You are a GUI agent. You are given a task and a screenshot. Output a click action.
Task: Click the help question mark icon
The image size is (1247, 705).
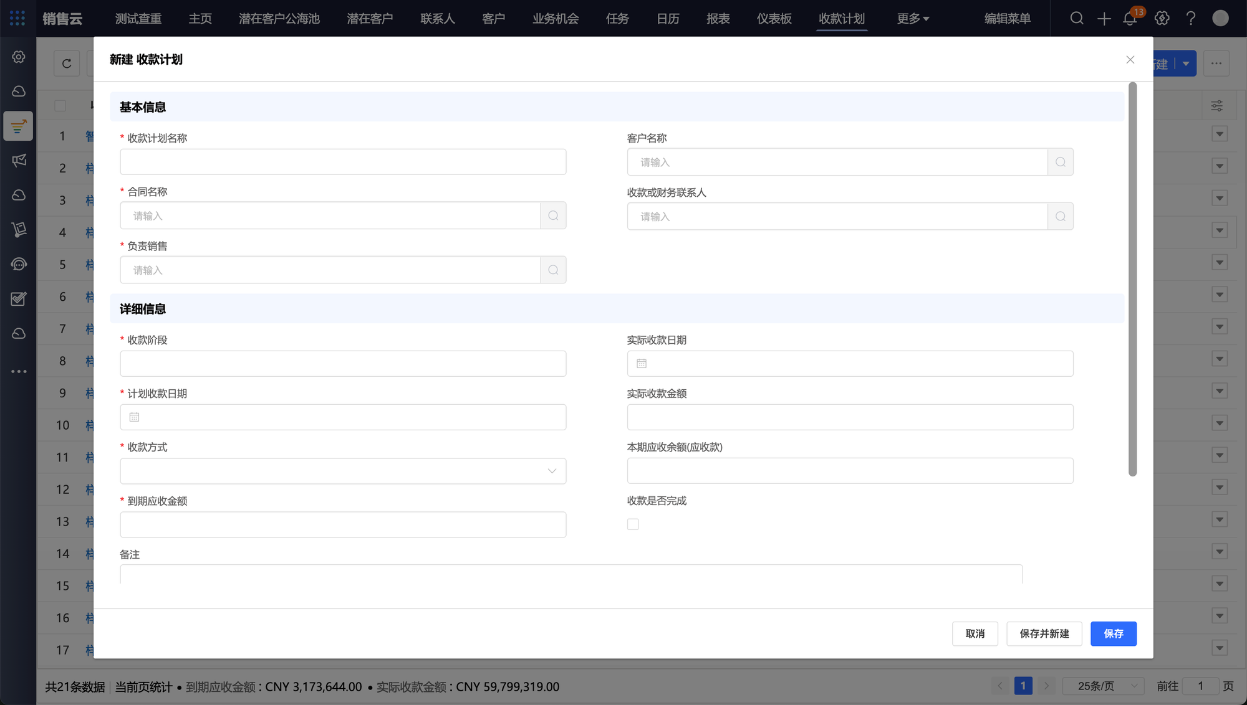coord(1190,18)
